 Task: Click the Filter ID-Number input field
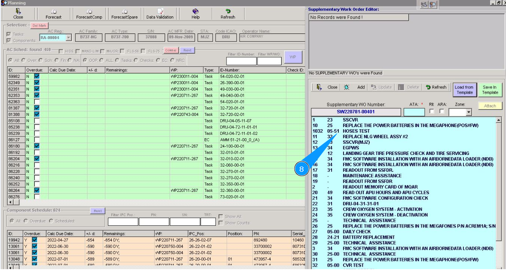pos(241,61)
